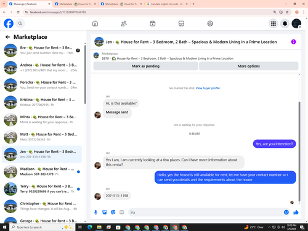The image size is (308, 231).
Task: Open the Facebook logo home link
Action: pos(9,23)
